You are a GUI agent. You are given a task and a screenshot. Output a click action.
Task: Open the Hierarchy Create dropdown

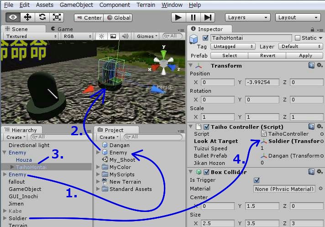(16, 137)
